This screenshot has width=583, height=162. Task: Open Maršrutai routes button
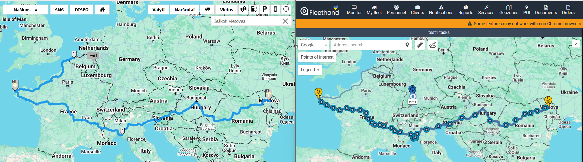[185, 9]
